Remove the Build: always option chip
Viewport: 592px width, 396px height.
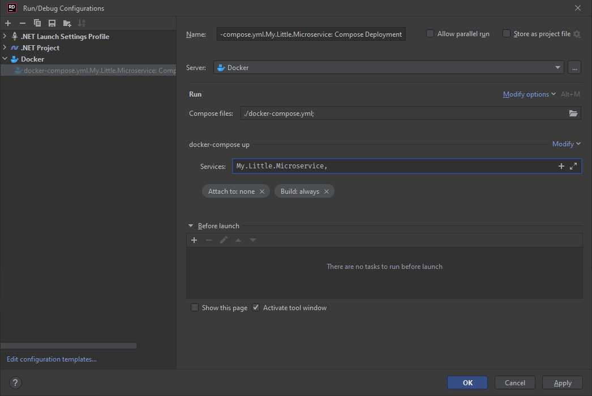[x=327, y=191]
